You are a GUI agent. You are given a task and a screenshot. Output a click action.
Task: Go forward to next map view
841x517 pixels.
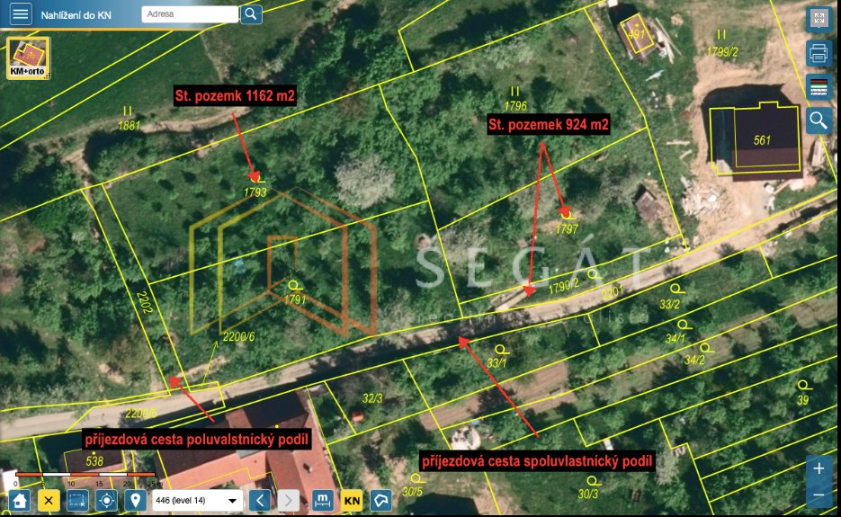(x=288, y=501)
